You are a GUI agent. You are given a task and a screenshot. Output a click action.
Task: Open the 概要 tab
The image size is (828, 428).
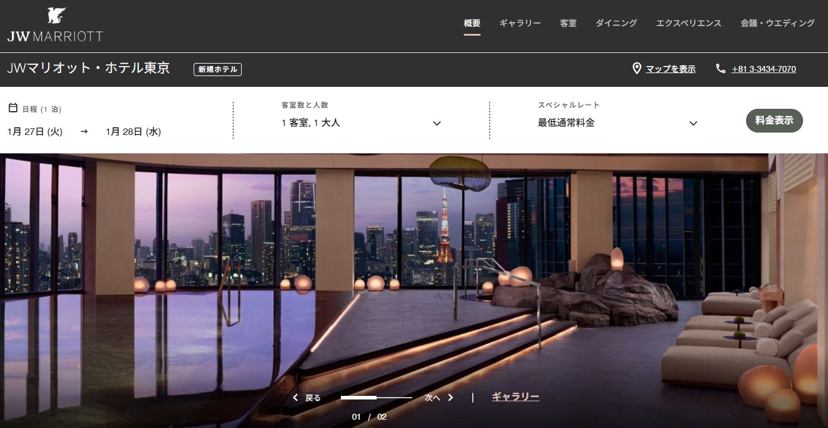click(x=472, y=23)
